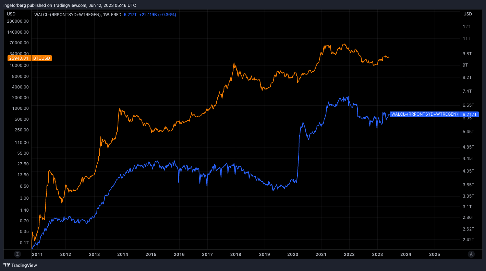Click the 250.00 level on left axis

[22, 130]
